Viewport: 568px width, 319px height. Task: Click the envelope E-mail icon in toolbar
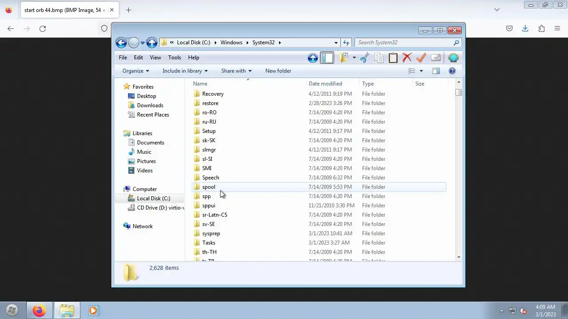point(435,58)
